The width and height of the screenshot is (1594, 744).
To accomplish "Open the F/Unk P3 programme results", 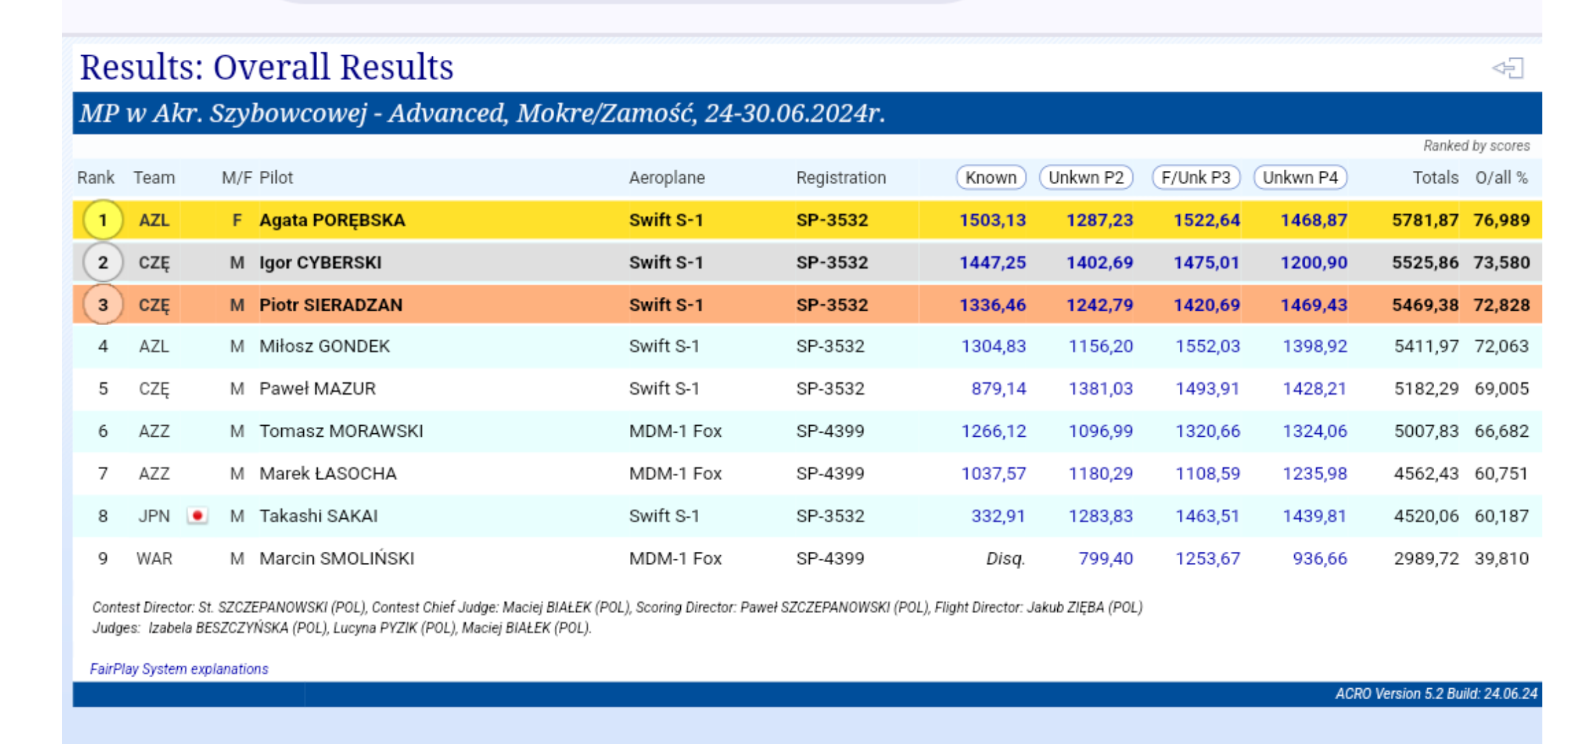I will click(x=1196, y=178).
